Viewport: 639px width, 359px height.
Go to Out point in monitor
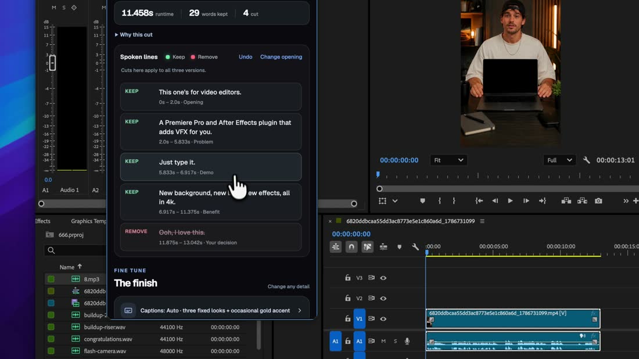pos(543,201)
